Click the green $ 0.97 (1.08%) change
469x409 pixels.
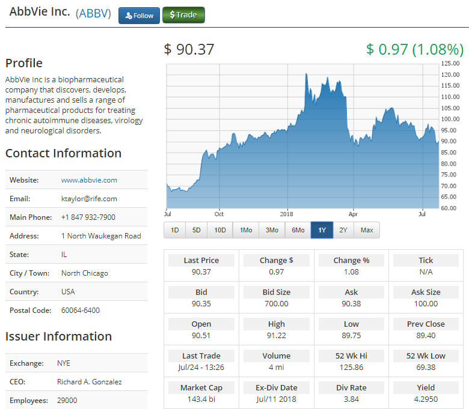pos(415,49)
